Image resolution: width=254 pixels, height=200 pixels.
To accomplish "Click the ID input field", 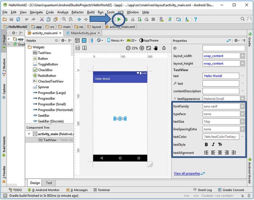I will [223, 48].
